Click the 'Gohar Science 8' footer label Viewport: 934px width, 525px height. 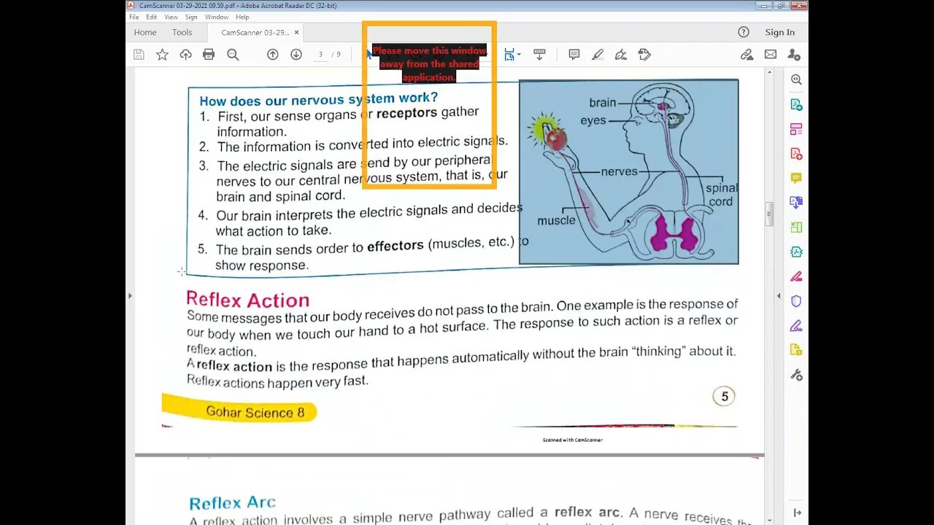click(x=255, y=412)
